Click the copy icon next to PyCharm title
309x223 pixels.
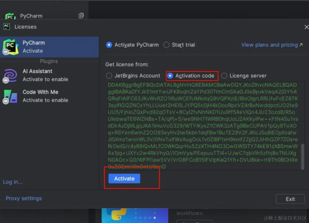click(81, 16)
